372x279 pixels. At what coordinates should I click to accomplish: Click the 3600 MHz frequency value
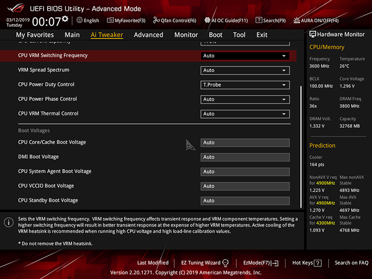[319, 66]
